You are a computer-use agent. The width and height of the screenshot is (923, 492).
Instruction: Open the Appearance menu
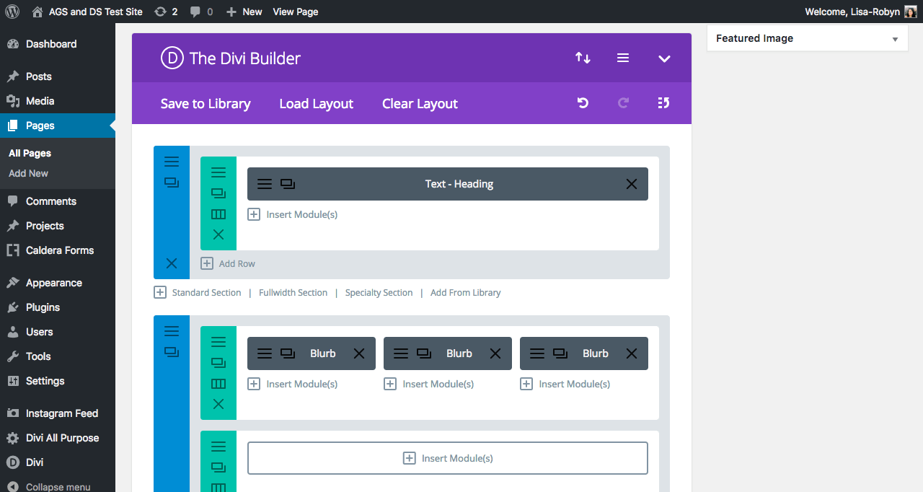tap(58, 283)
